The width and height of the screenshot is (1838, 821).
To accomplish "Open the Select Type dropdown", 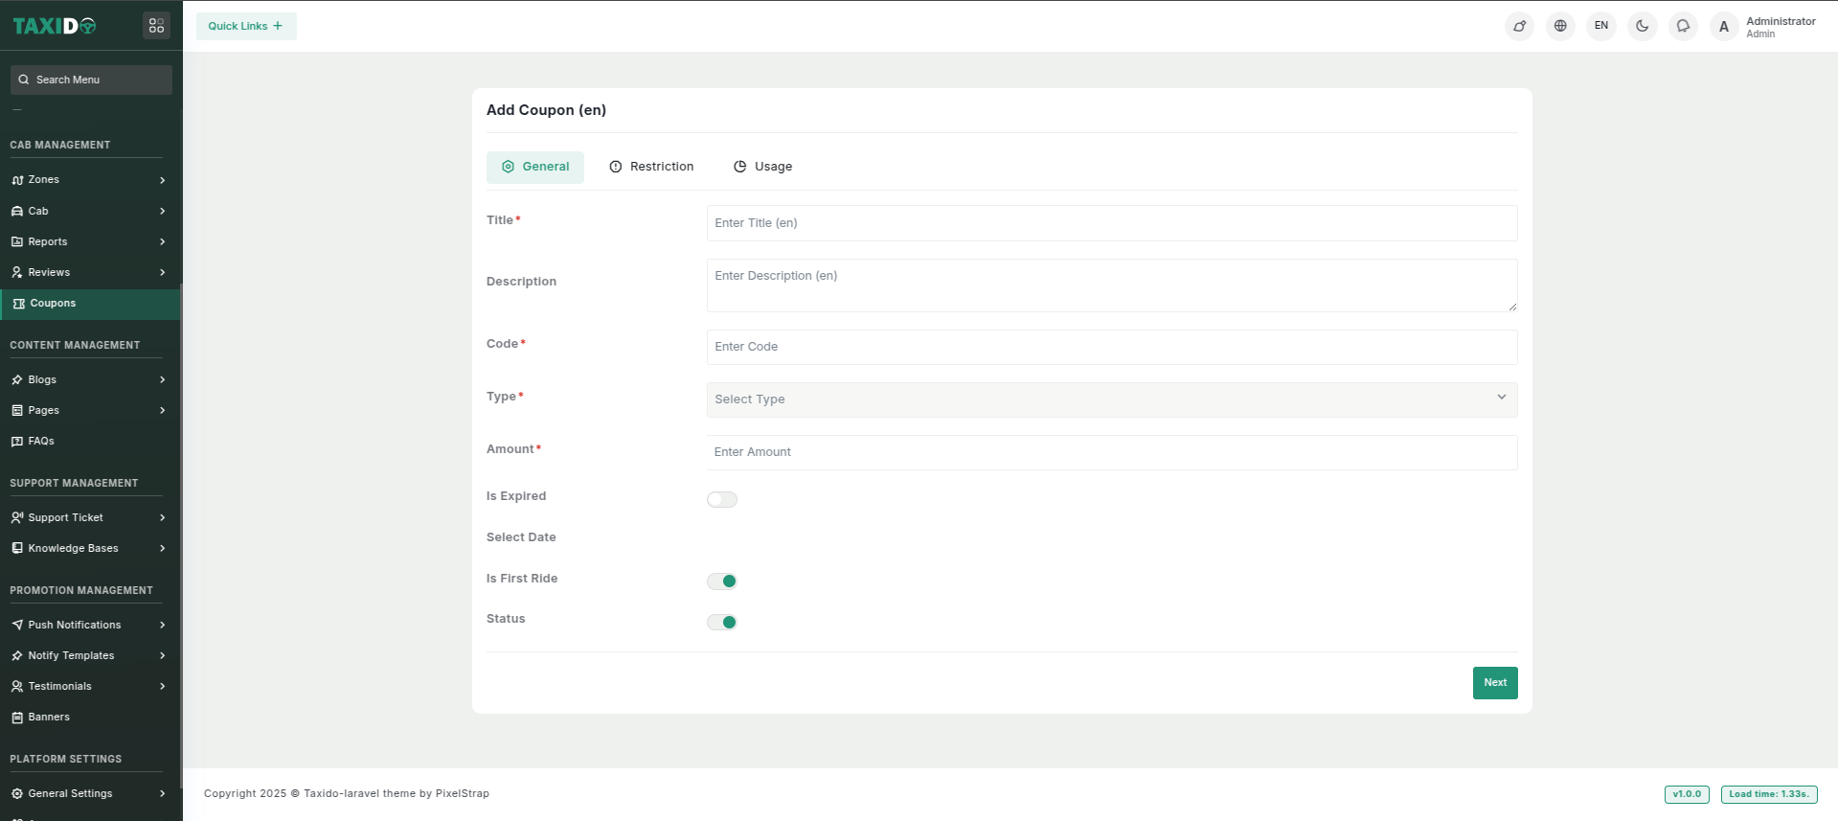I will pos(1111,399).
